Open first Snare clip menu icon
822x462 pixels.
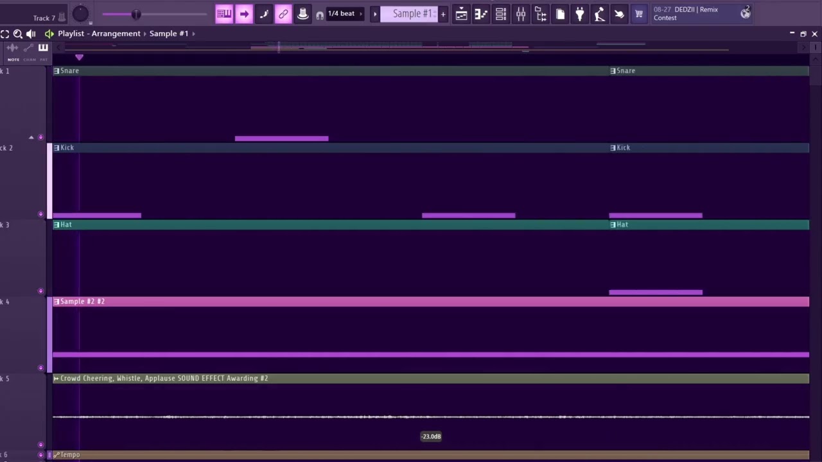[x=57, y=71]
